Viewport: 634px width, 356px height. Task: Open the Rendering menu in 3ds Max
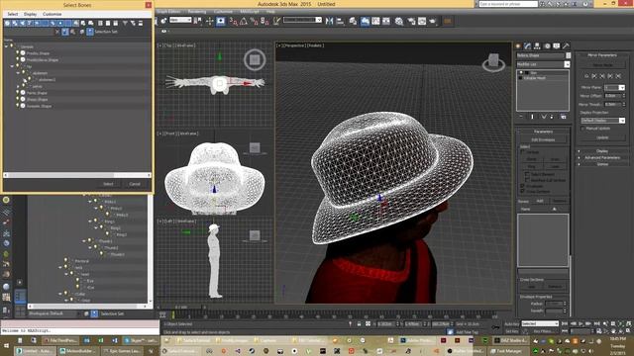click(x=197, y=11)
